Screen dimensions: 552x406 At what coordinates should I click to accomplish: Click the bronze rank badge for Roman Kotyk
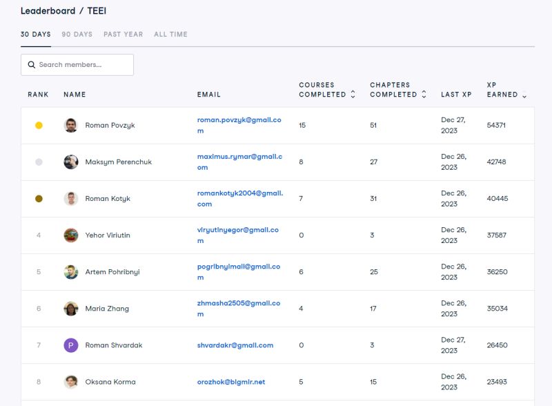pos(39,199)
